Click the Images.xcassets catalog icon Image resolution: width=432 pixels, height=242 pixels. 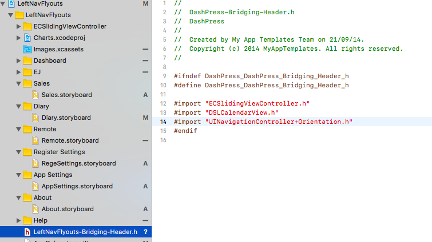point(27,49)
